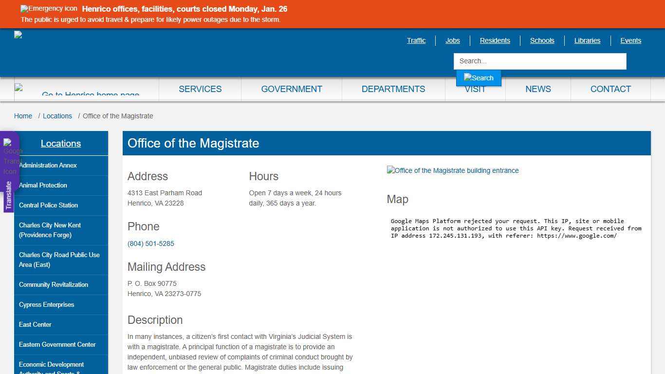Navigate to Home via breadcrumb
Viewport: 665px width, 374px height.
click(23, 116)
